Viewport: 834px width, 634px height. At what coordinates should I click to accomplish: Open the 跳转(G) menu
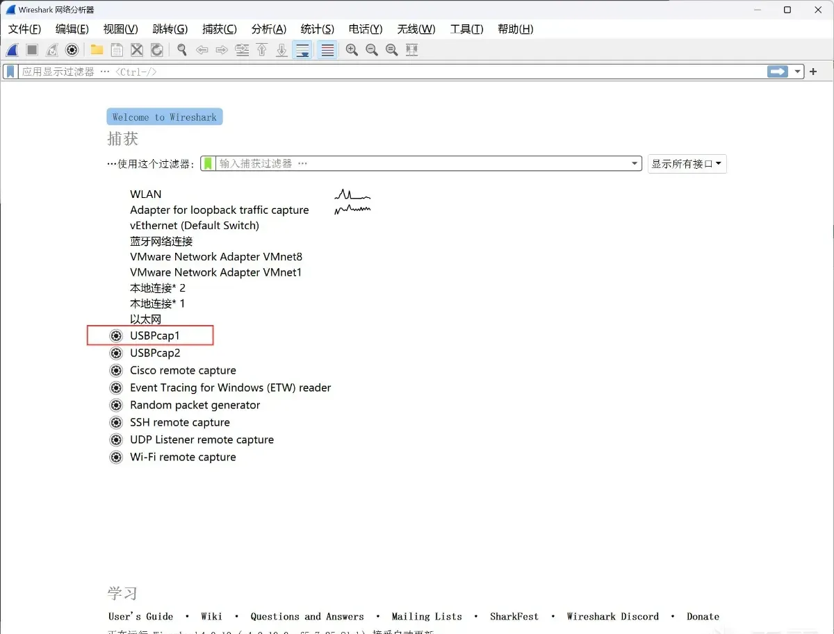tap(170, 29)
